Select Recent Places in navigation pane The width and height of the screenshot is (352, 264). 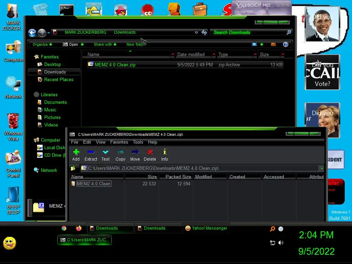(58, 79)
